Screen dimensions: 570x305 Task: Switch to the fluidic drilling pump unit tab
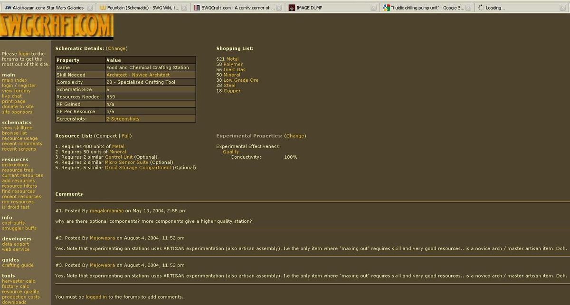coord(424,8)
